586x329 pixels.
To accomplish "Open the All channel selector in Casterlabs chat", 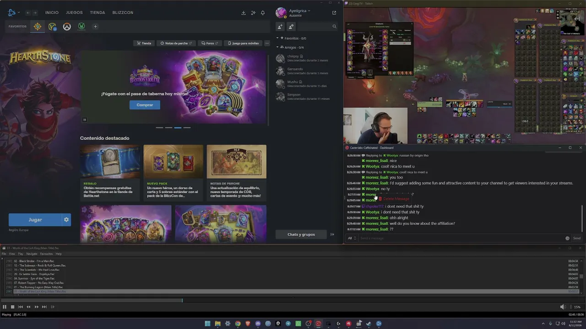I will 352,238.
